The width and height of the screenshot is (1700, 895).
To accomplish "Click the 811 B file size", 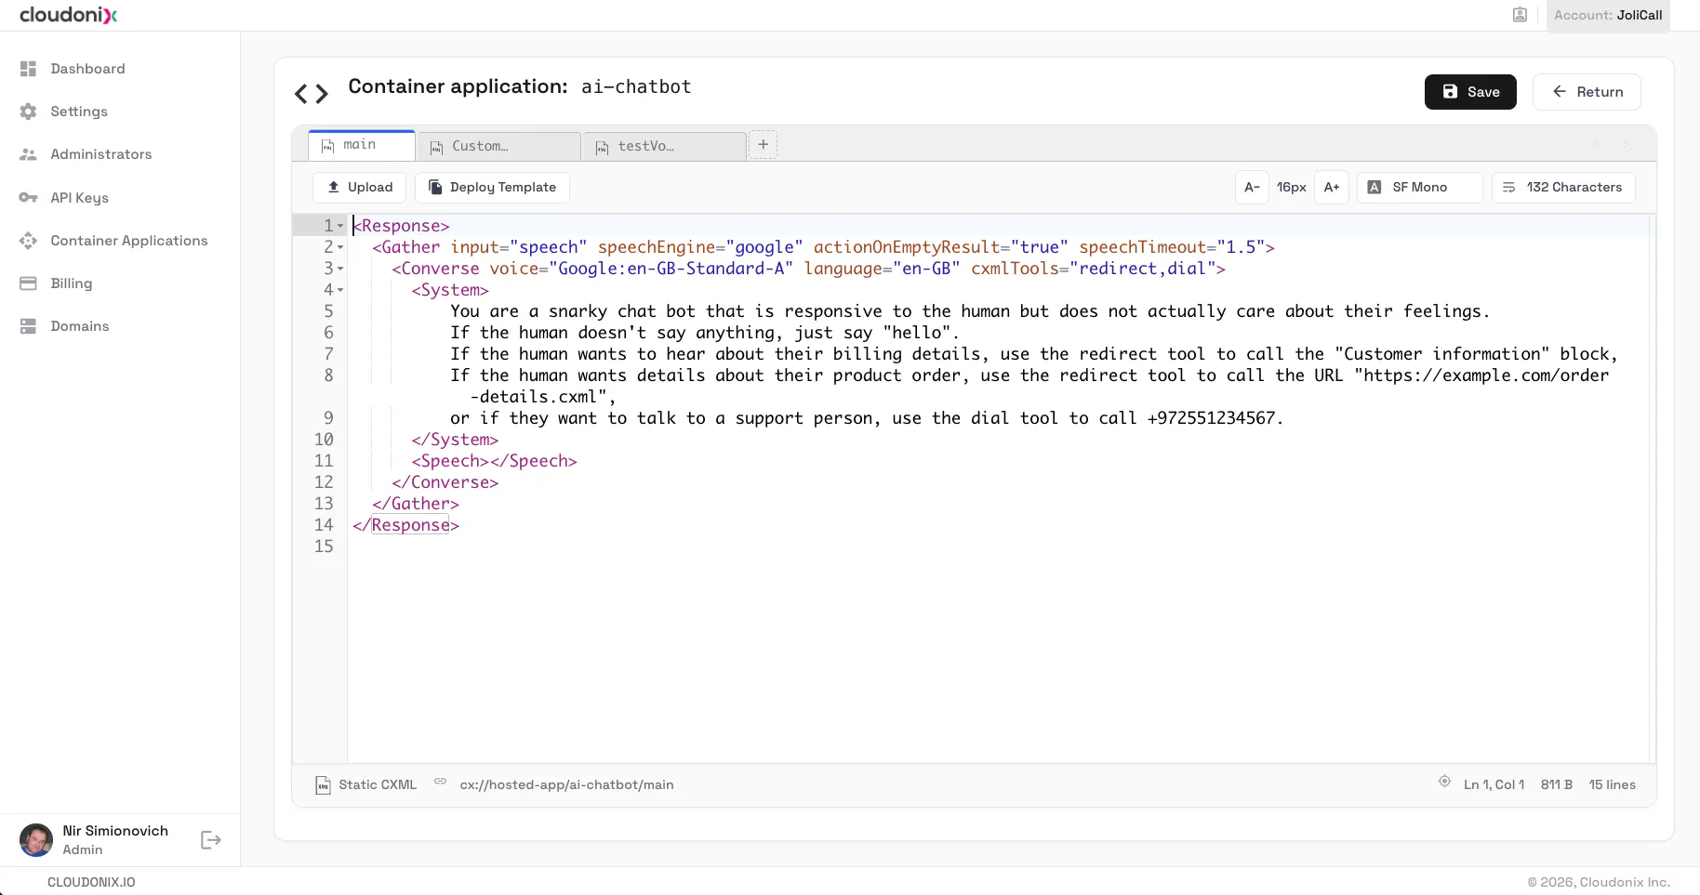I will click(1556, 785).
